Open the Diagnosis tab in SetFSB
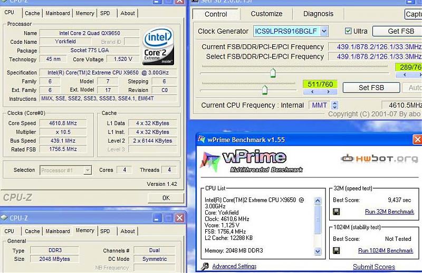The image size is (422, 273). pyautogui.click(x=318, y=14)
